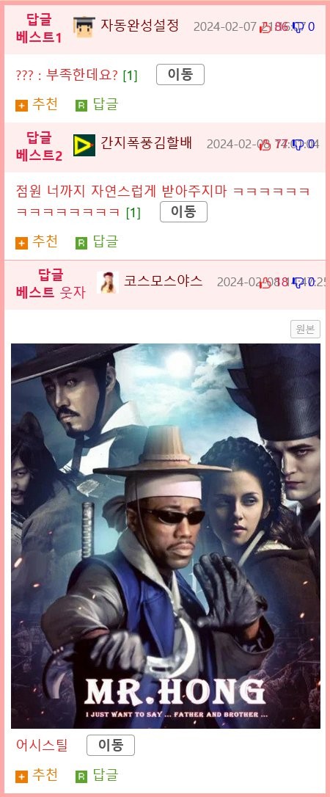Recommend the 점원 comment with 추천

click(37, 242)
